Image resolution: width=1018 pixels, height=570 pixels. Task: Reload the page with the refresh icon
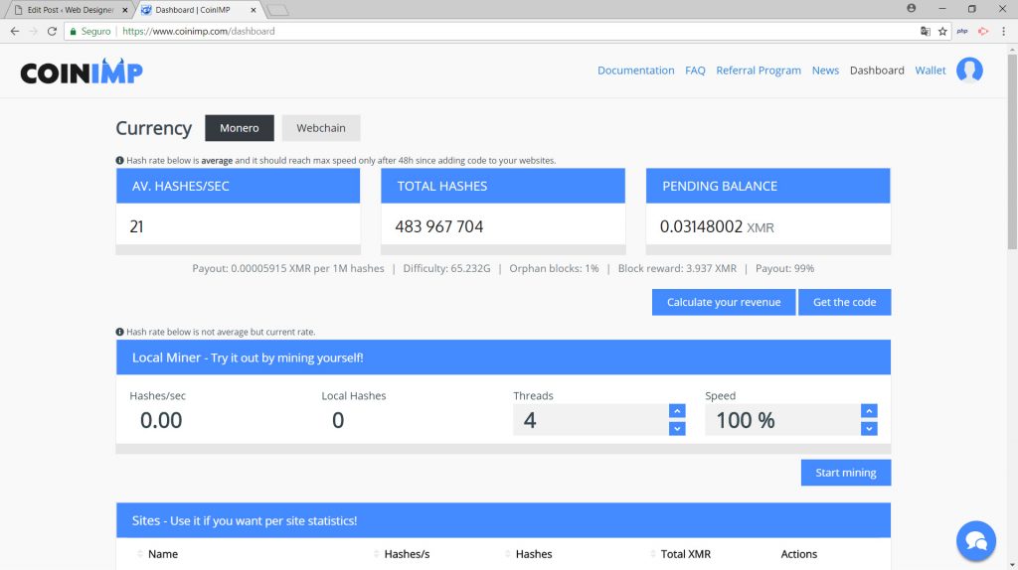click(52, 31)
